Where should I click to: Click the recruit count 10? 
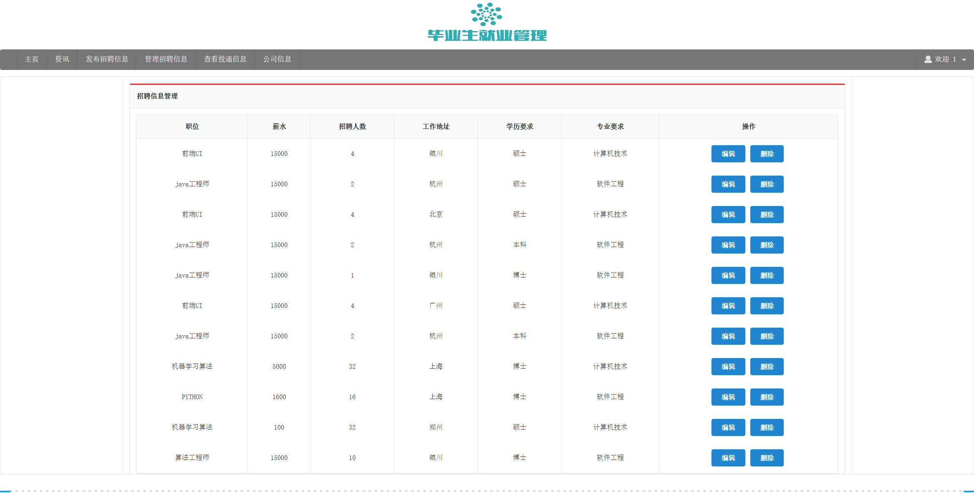tap(352, 458)
